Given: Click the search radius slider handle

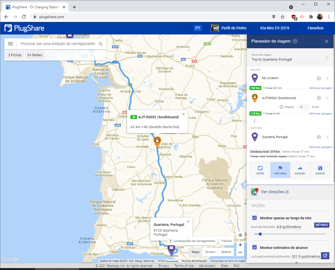Looking at the screenshot, I should 260,234.
